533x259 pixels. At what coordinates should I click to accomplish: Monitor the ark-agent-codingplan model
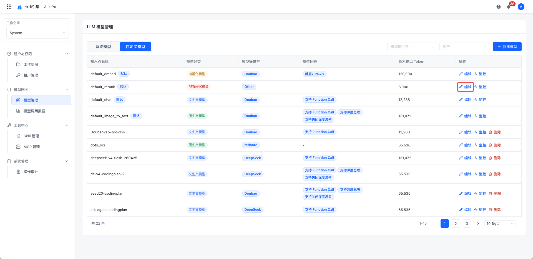tap(480, 210)
